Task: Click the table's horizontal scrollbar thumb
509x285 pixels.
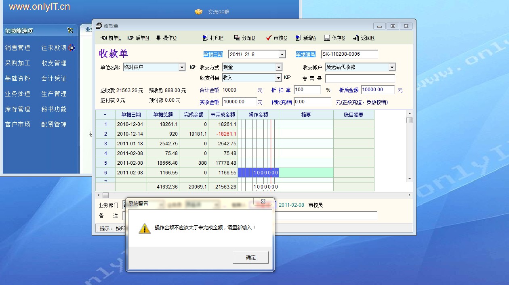Action: pos(105,195)
